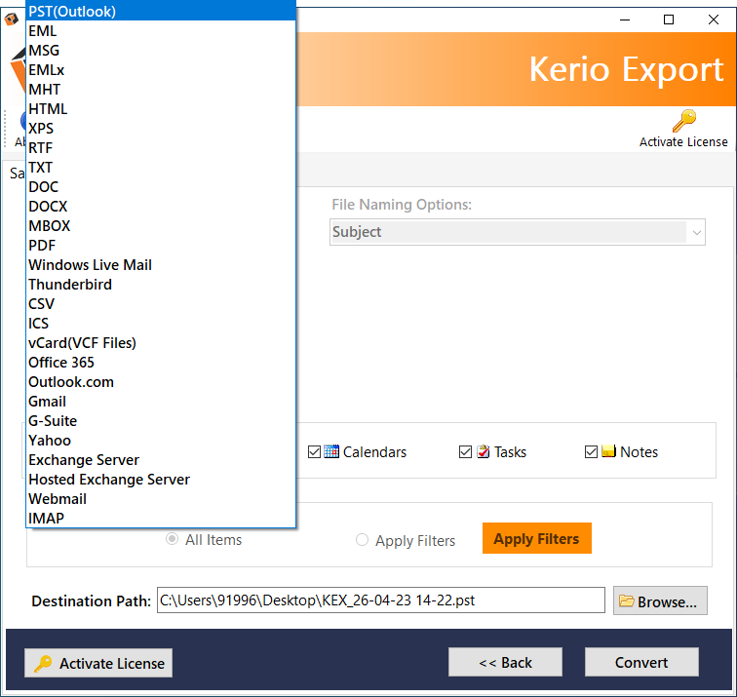Go back with the << Back button
The height and width of the screenshot is (697, 737).
click(x=505, y=662)
